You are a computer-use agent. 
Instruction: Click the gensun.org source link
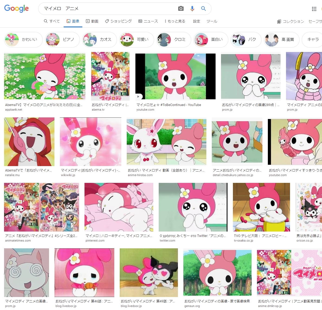tap(192, 306)
